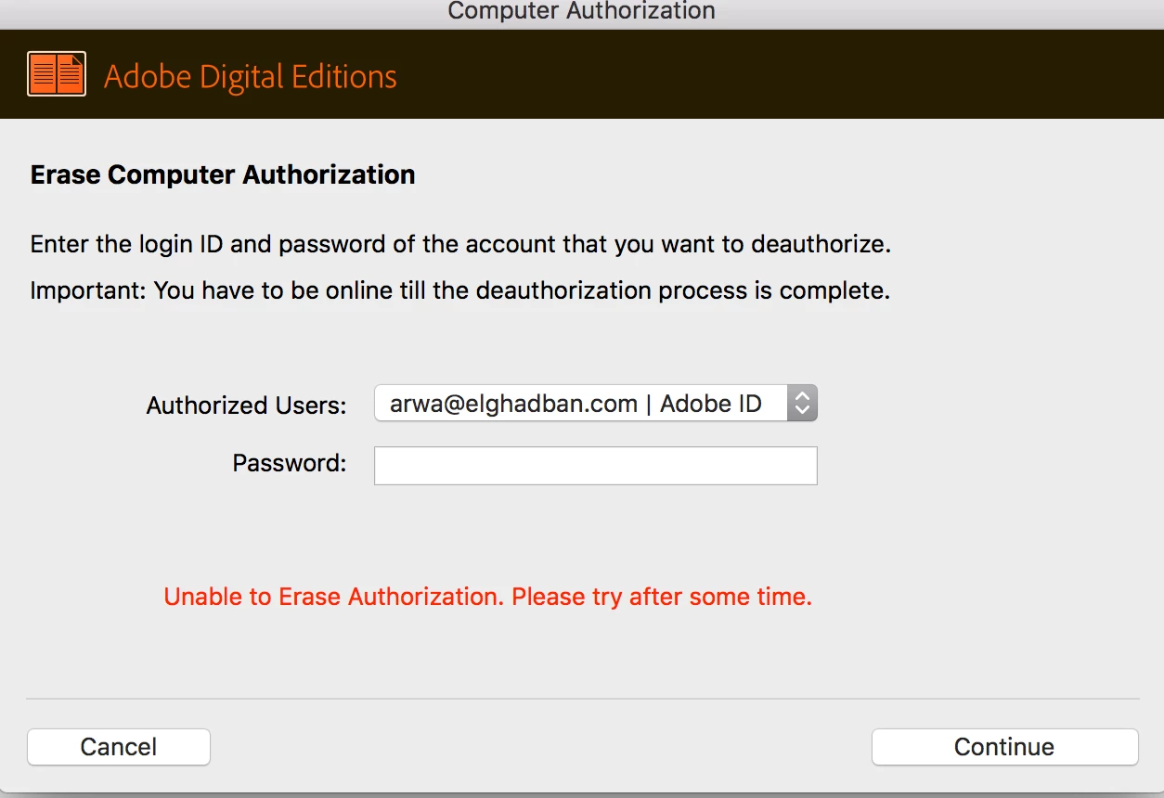Screen dimensions: 1164x798
Task: Click the red 'Unable to Erase Authorization' message
Action: click(x=488, y=597)
